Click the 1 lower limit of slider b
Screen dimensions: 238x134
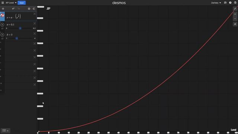[x=7, y=38]
